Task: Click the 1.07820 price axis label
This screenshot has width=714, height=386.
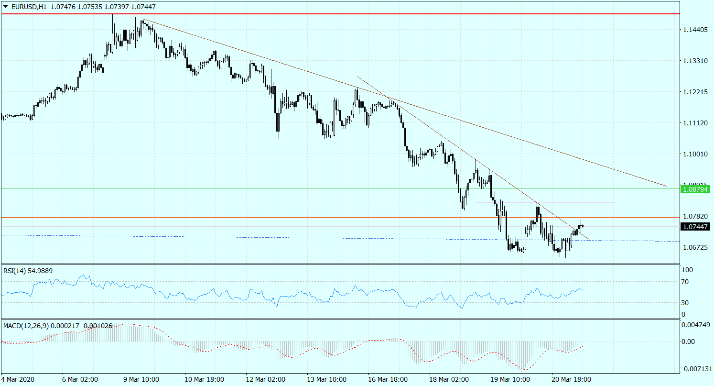Action: point(696,216)
